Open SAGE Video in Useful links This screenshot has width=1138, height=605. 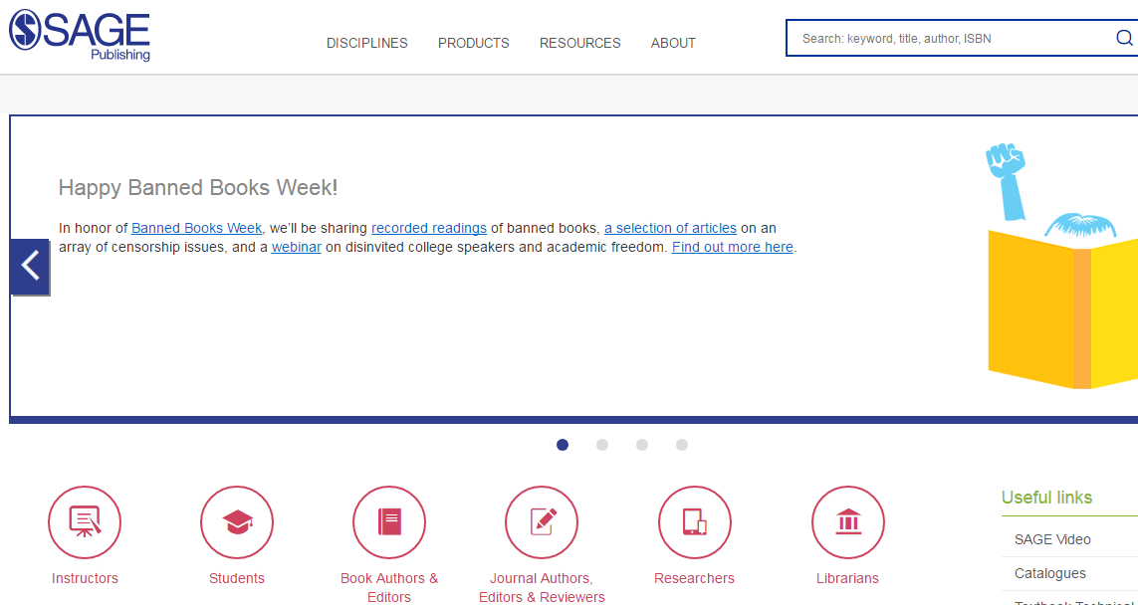coord(1052,539)
